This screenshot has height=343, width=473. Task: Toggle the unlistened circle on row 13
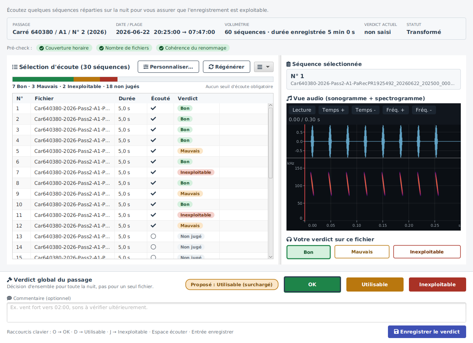[x=153, y=236]
